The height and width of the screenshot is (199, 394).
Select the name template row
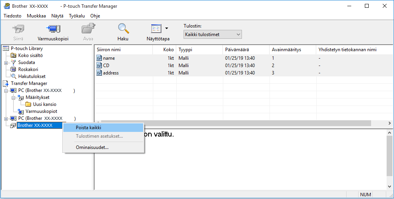pos(244,58)
